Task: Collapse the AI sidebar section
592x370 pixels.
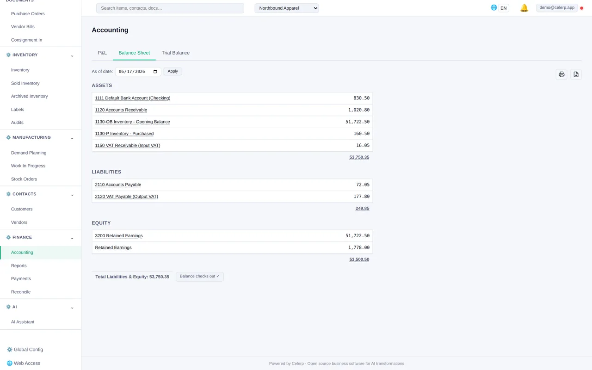Action: click(x=72, y=308)
